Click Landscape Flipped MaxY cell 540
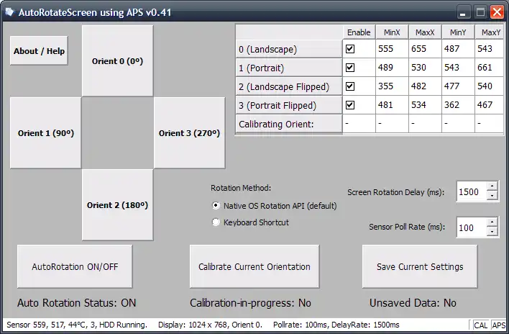The image size is (509, 334). click(x=490, y=86)
